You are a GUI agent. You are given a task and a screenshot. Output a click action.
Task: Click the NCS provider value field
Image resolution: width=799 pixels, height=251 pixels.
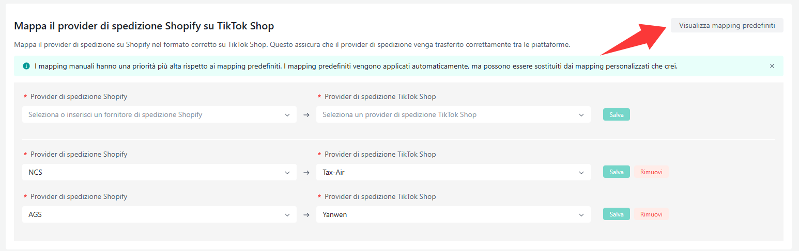pyautogui.click(x=150, y=172)
